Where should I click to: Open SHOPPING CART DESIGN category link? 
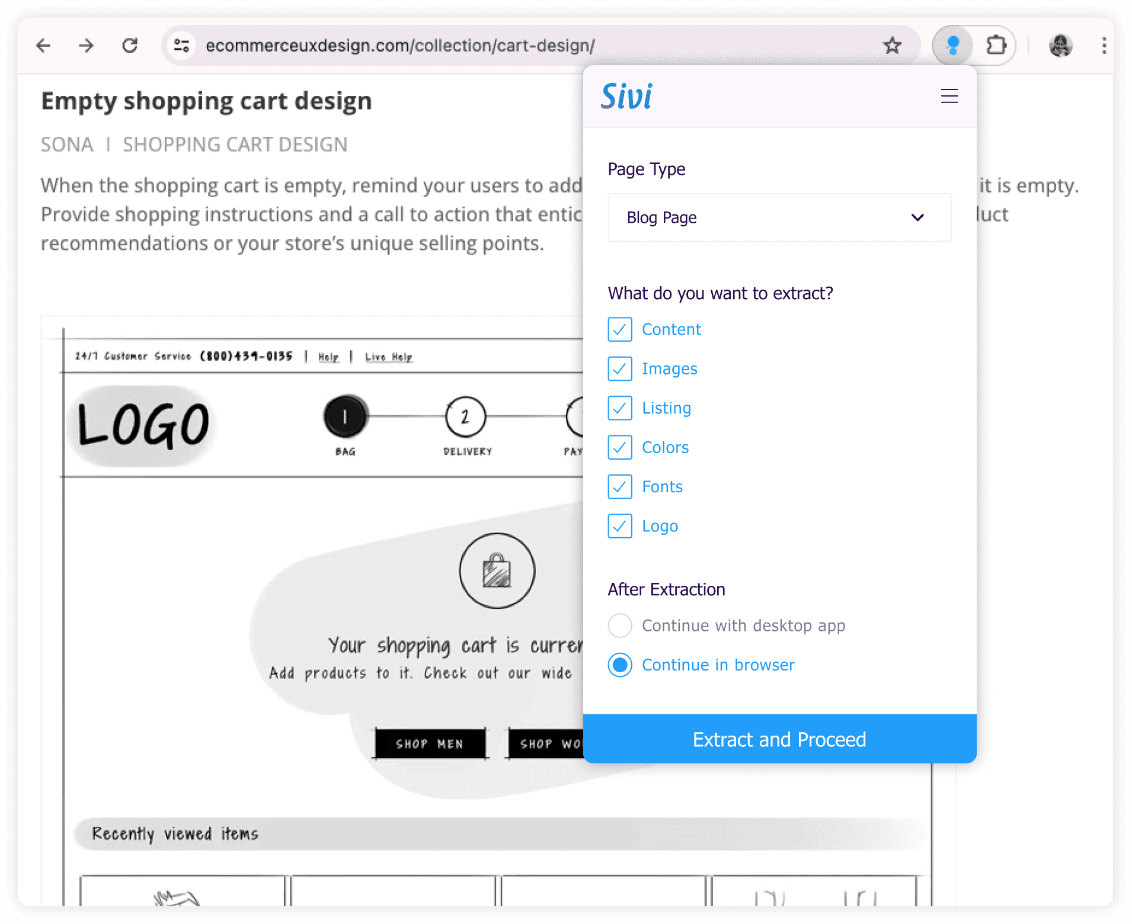pos(235,145)
